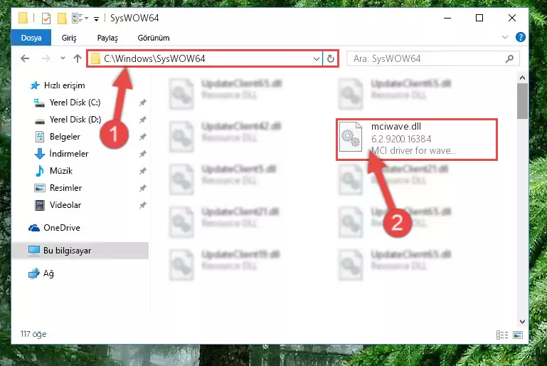Click the scroll down arrow of file list
Screen dimensions: 547x366
[522, 322]
